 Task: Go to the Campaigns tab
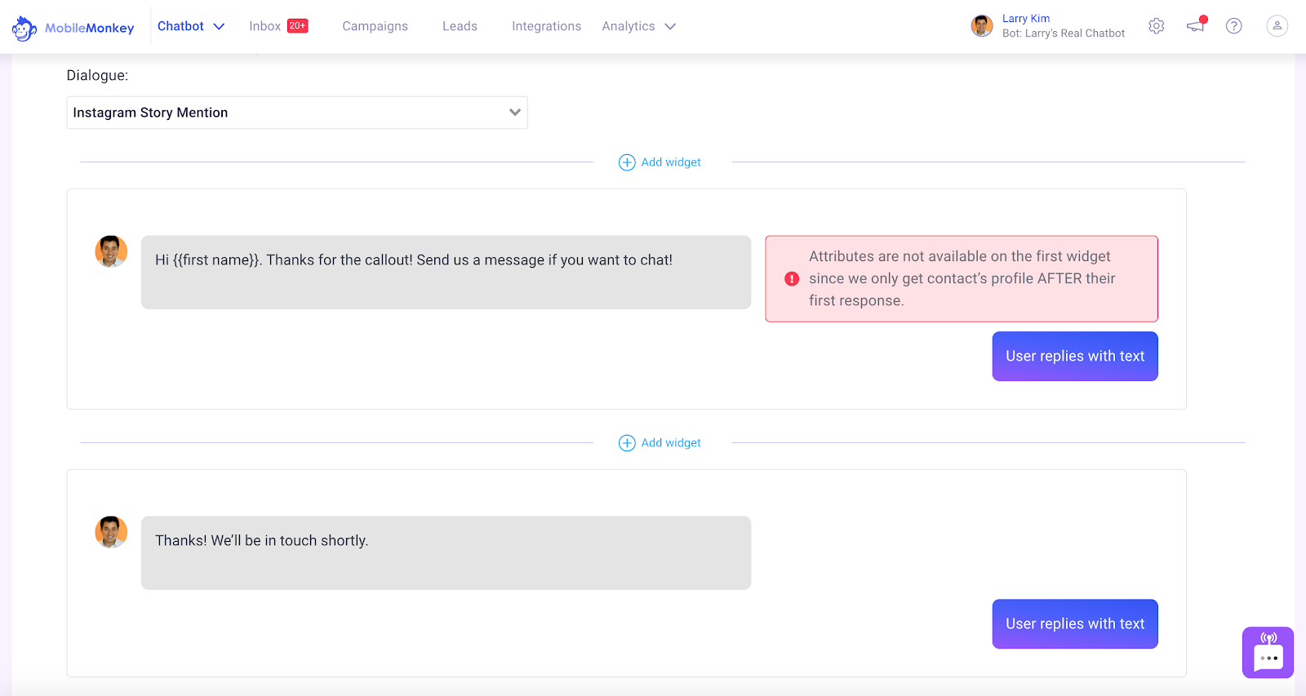coord(375,26)
